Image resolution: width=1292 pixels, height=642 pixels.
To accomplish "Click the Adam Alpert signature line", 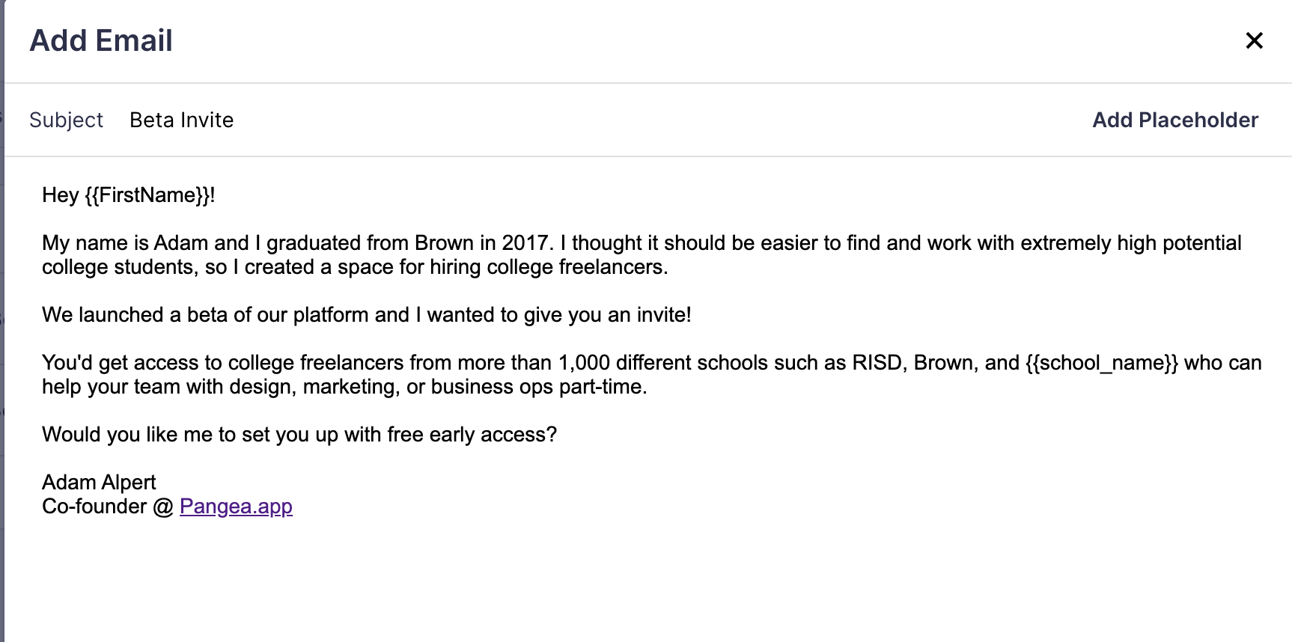I will [99, 483].
